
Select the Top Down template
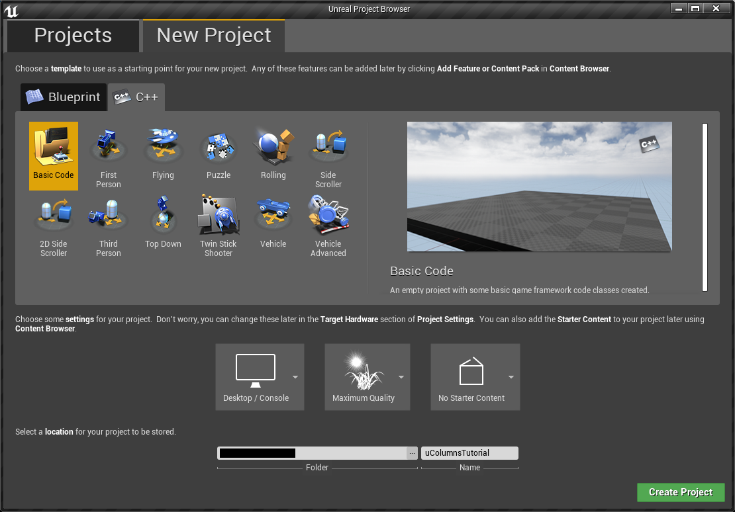click(x=163, y=223)
